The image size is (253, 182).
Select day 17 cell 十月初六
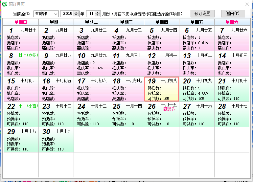point(91,89)
